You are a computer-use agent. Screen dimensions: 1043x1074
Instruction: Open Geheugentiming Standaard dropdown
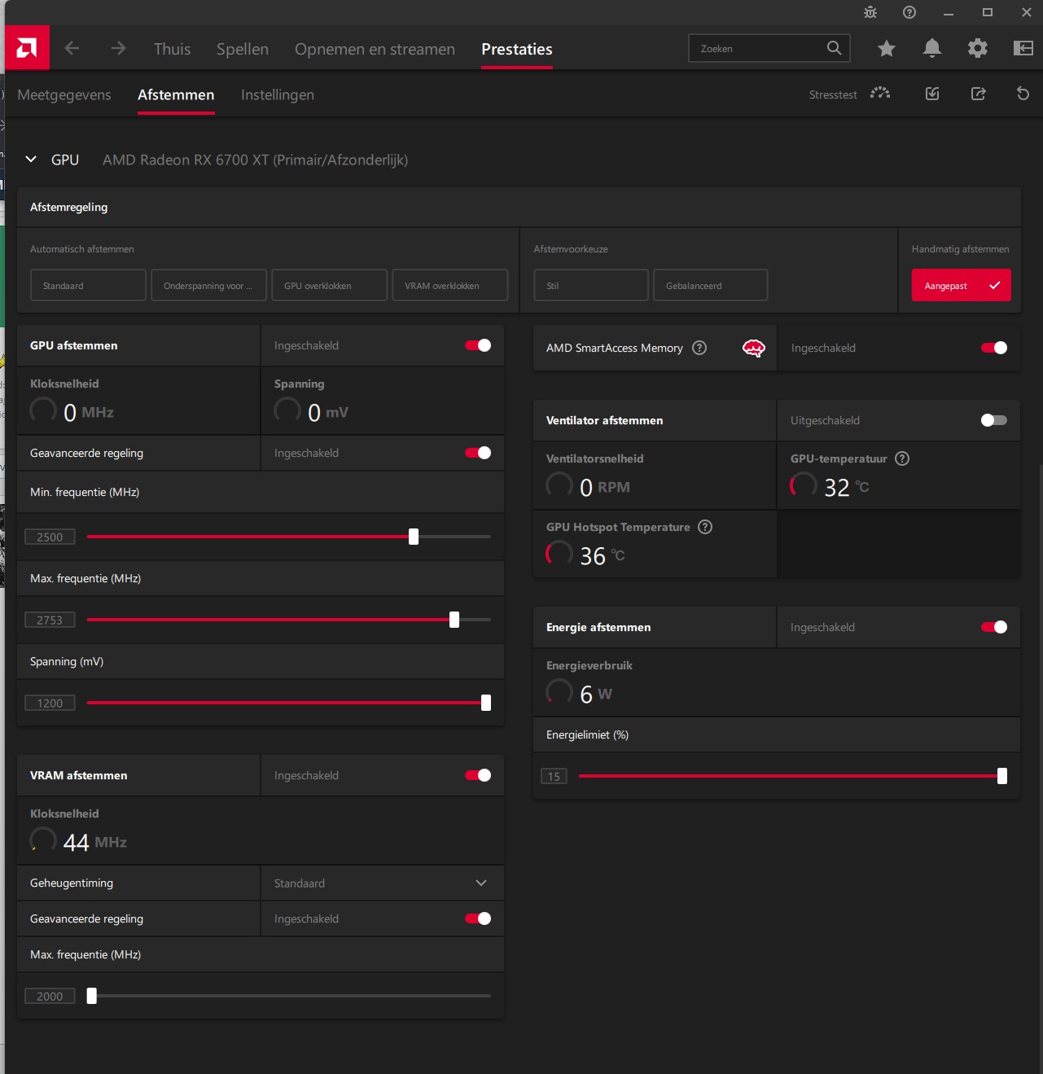pos(382,883)
